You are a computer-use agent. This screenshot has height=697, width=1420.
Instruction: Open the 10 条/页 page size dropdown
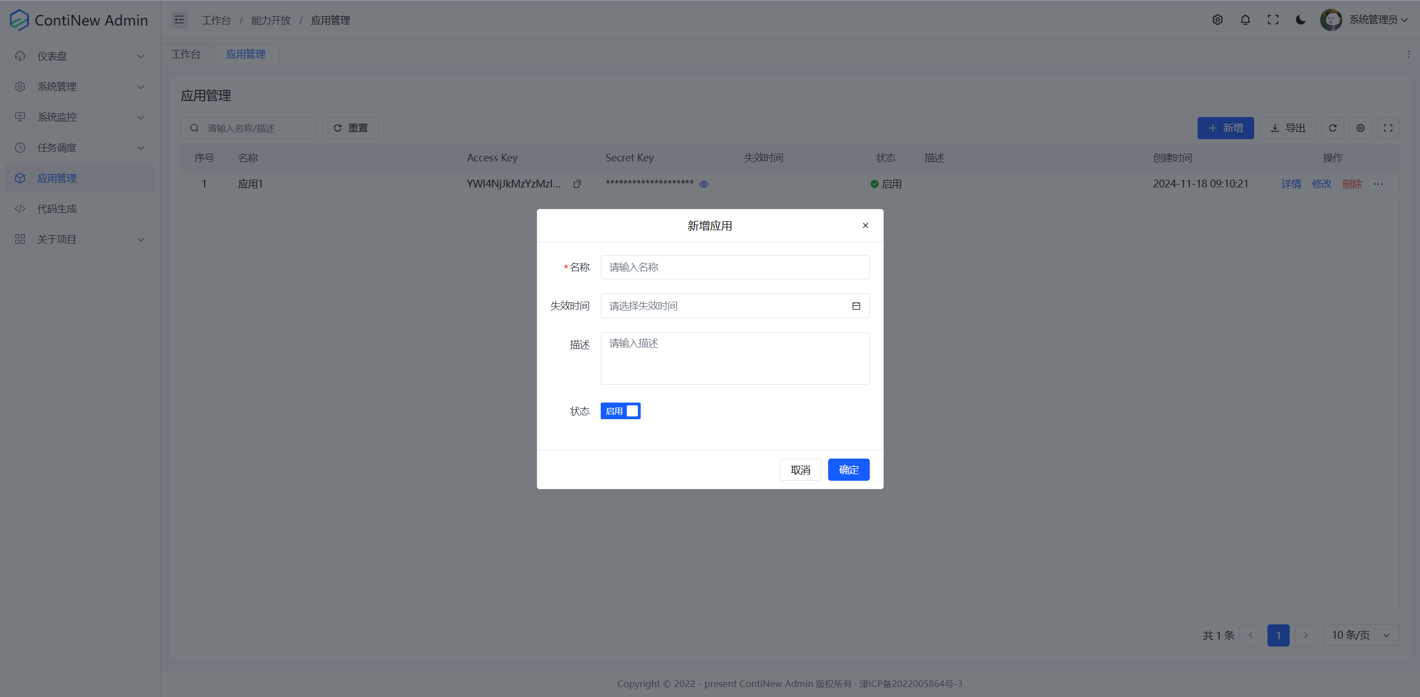point(1361,635)
